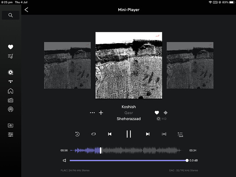Viewport: 236px width, 177px height.
Task: Open Favorites heart in the sidebar
Action: (x=11, y=47)
